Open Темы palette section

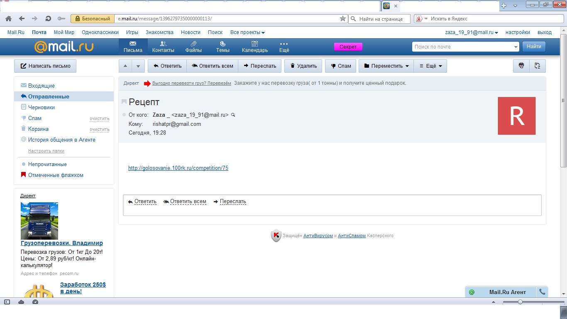pyautogui.click(x=223, y=47)
